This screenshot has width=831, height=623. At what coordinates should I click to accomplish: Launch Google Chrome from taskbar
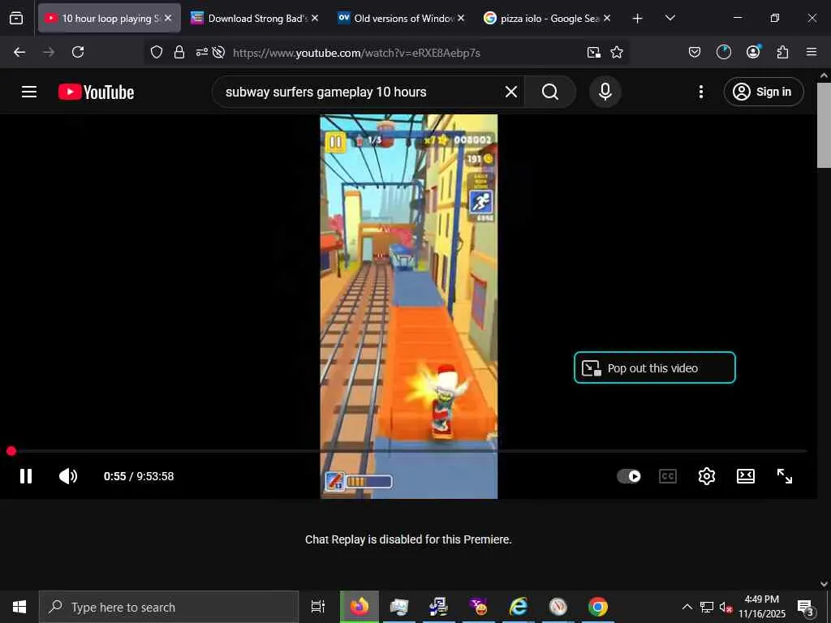[x=597, y=607]
